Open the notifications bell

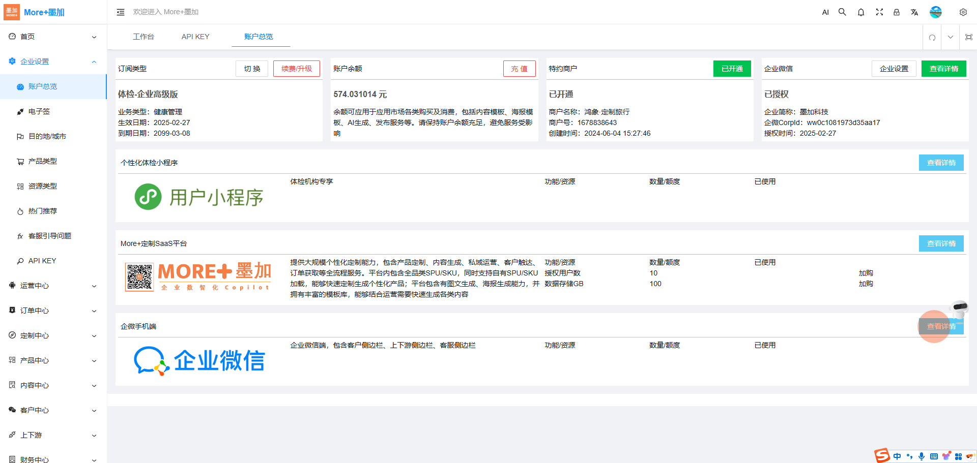pyautogui.click(x=860, y=12)
